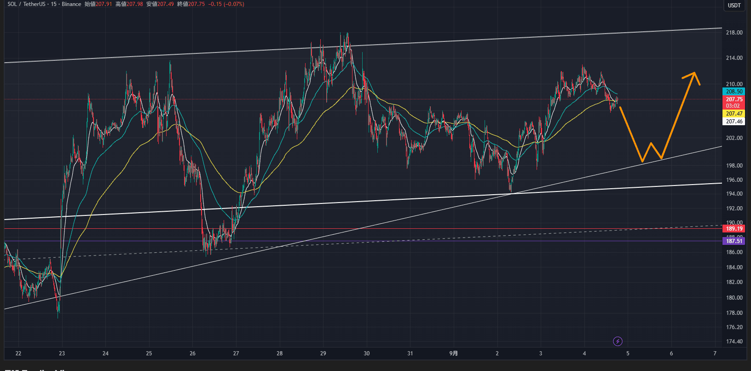
Task: Click the purple lightning event icon
Action: (618, 341)
